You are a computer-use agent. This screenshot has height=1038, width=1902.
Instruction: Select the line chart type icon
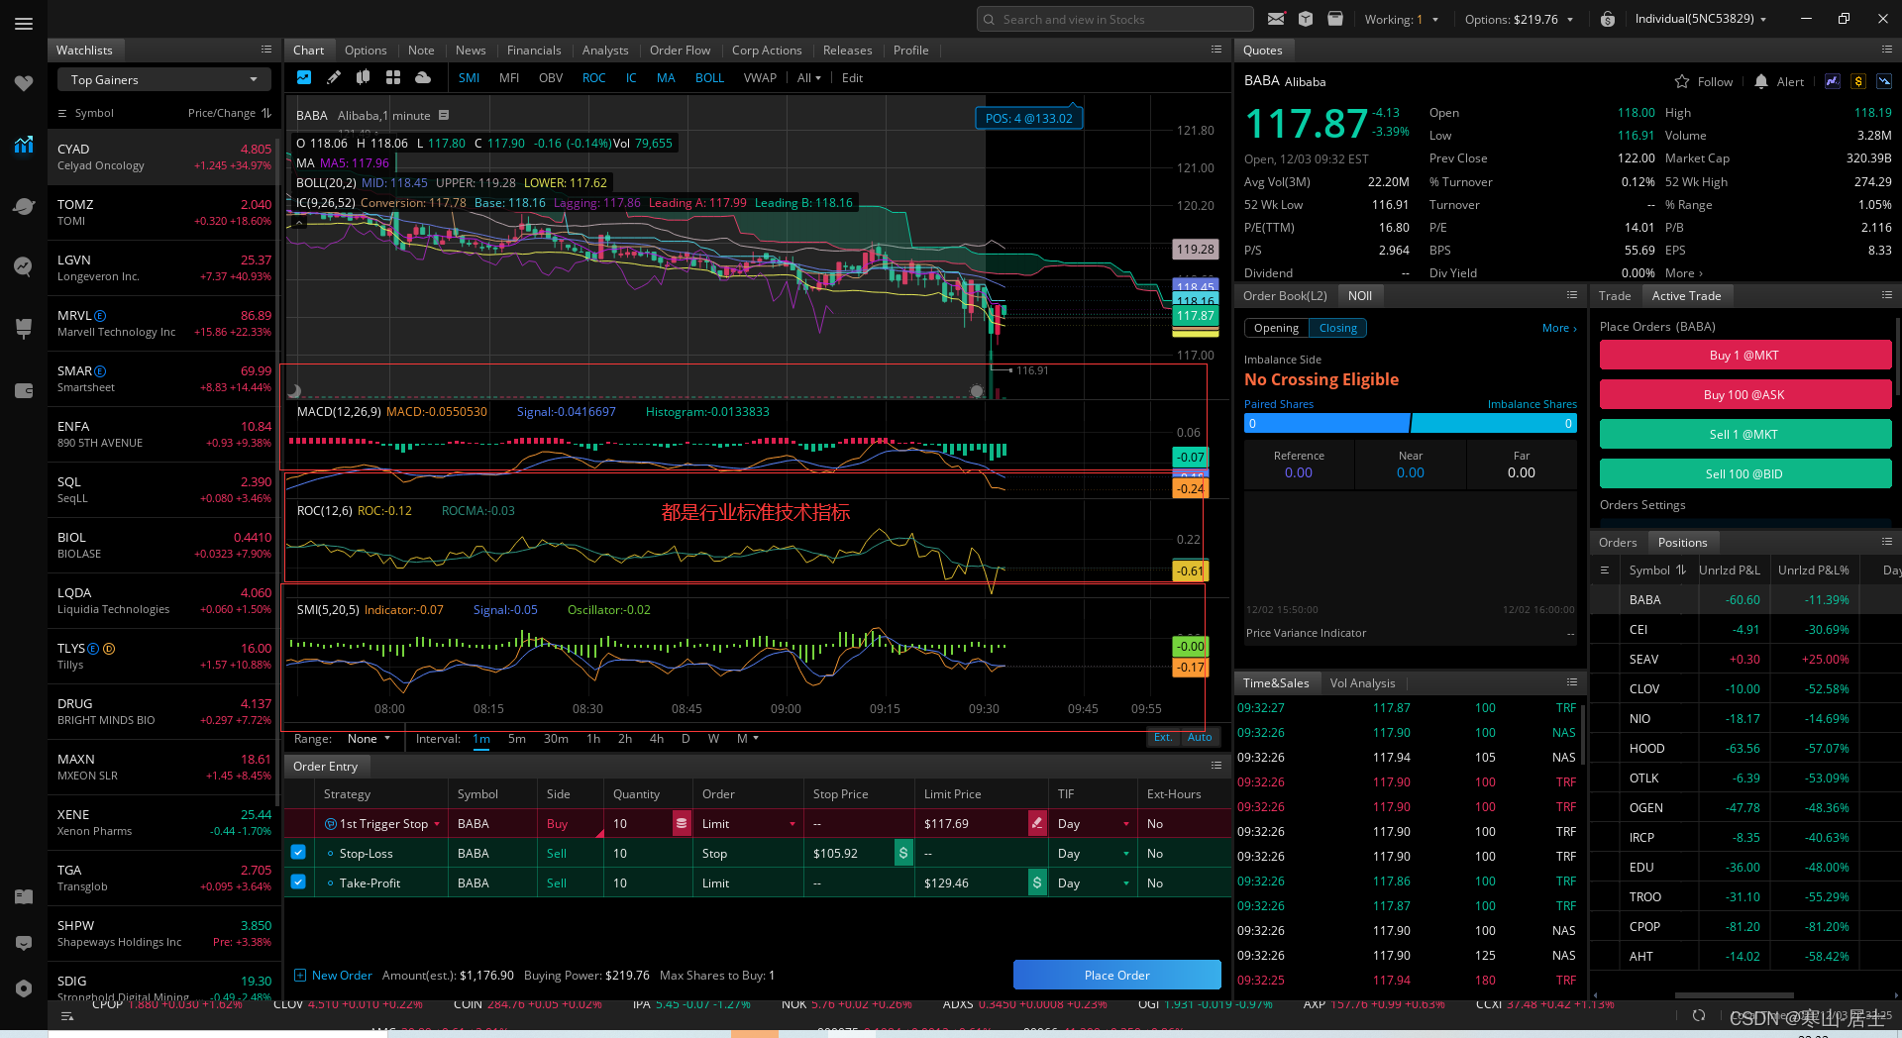pos(304,77)
